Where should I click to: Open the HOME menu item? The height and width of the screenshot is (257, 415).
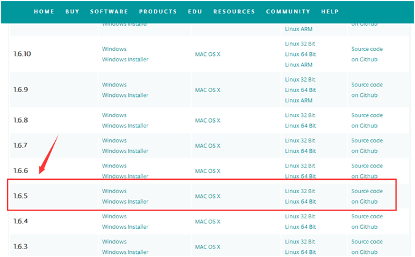44,12
